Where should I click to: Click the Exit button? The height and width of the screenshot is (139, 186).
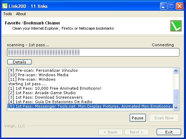pyautogui.click(x=169, y=132)
